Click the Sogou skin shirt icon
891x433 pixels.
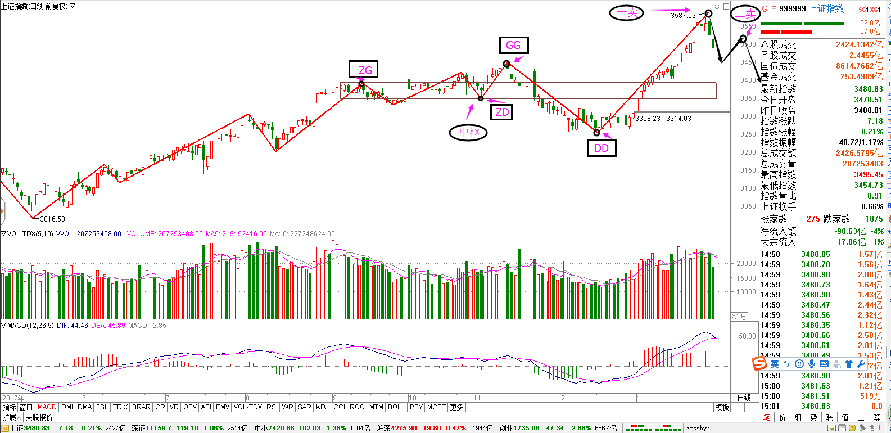tap(849, 364)
